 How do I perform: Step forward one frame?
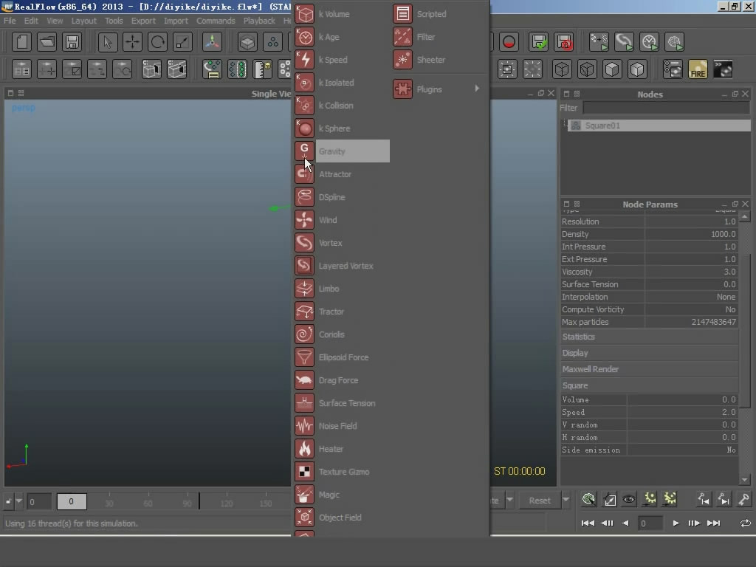pos(694,523)
